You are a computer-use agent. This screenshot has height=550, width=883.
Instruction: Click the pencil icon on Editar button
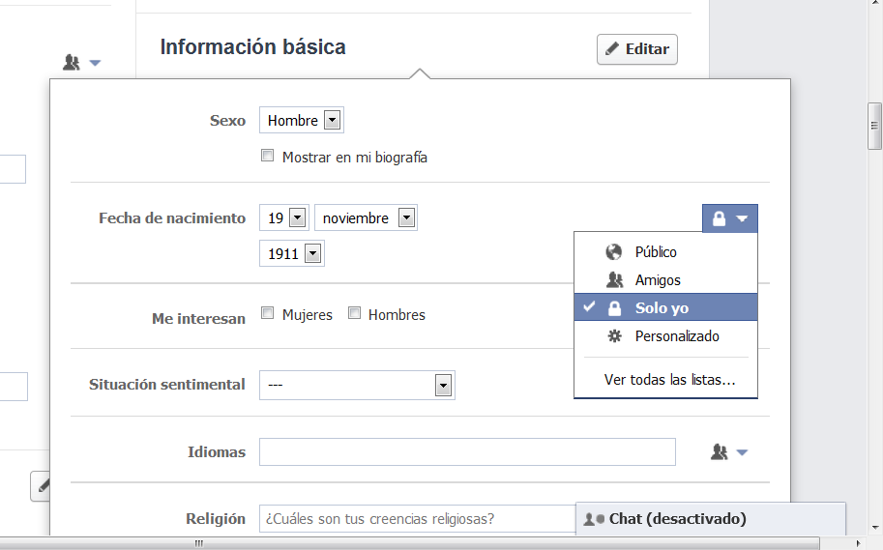[612, 49]
